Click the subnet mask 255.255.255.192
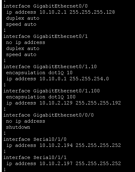135x172 pixels. tap(98, 103)
